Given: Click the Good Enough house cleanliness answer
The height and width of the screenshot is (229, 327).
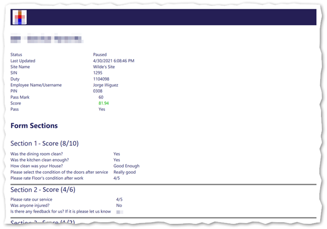Looking at the screenshot, I should point(126,166).
